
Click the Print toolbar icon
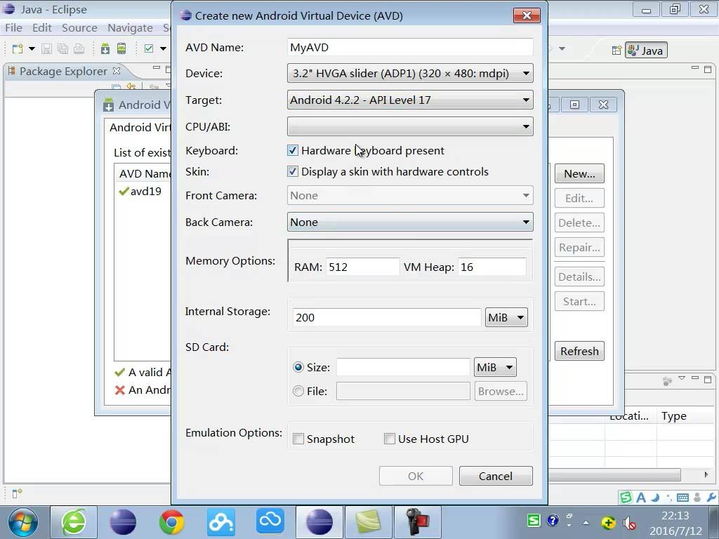(x=79, y=48)
